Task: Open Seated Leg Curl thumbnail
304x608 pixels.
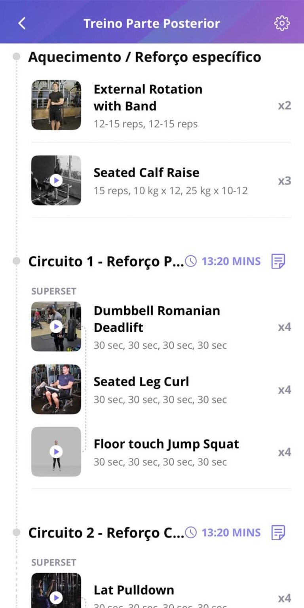Action: pyautogui.click(x=56, y=389)
